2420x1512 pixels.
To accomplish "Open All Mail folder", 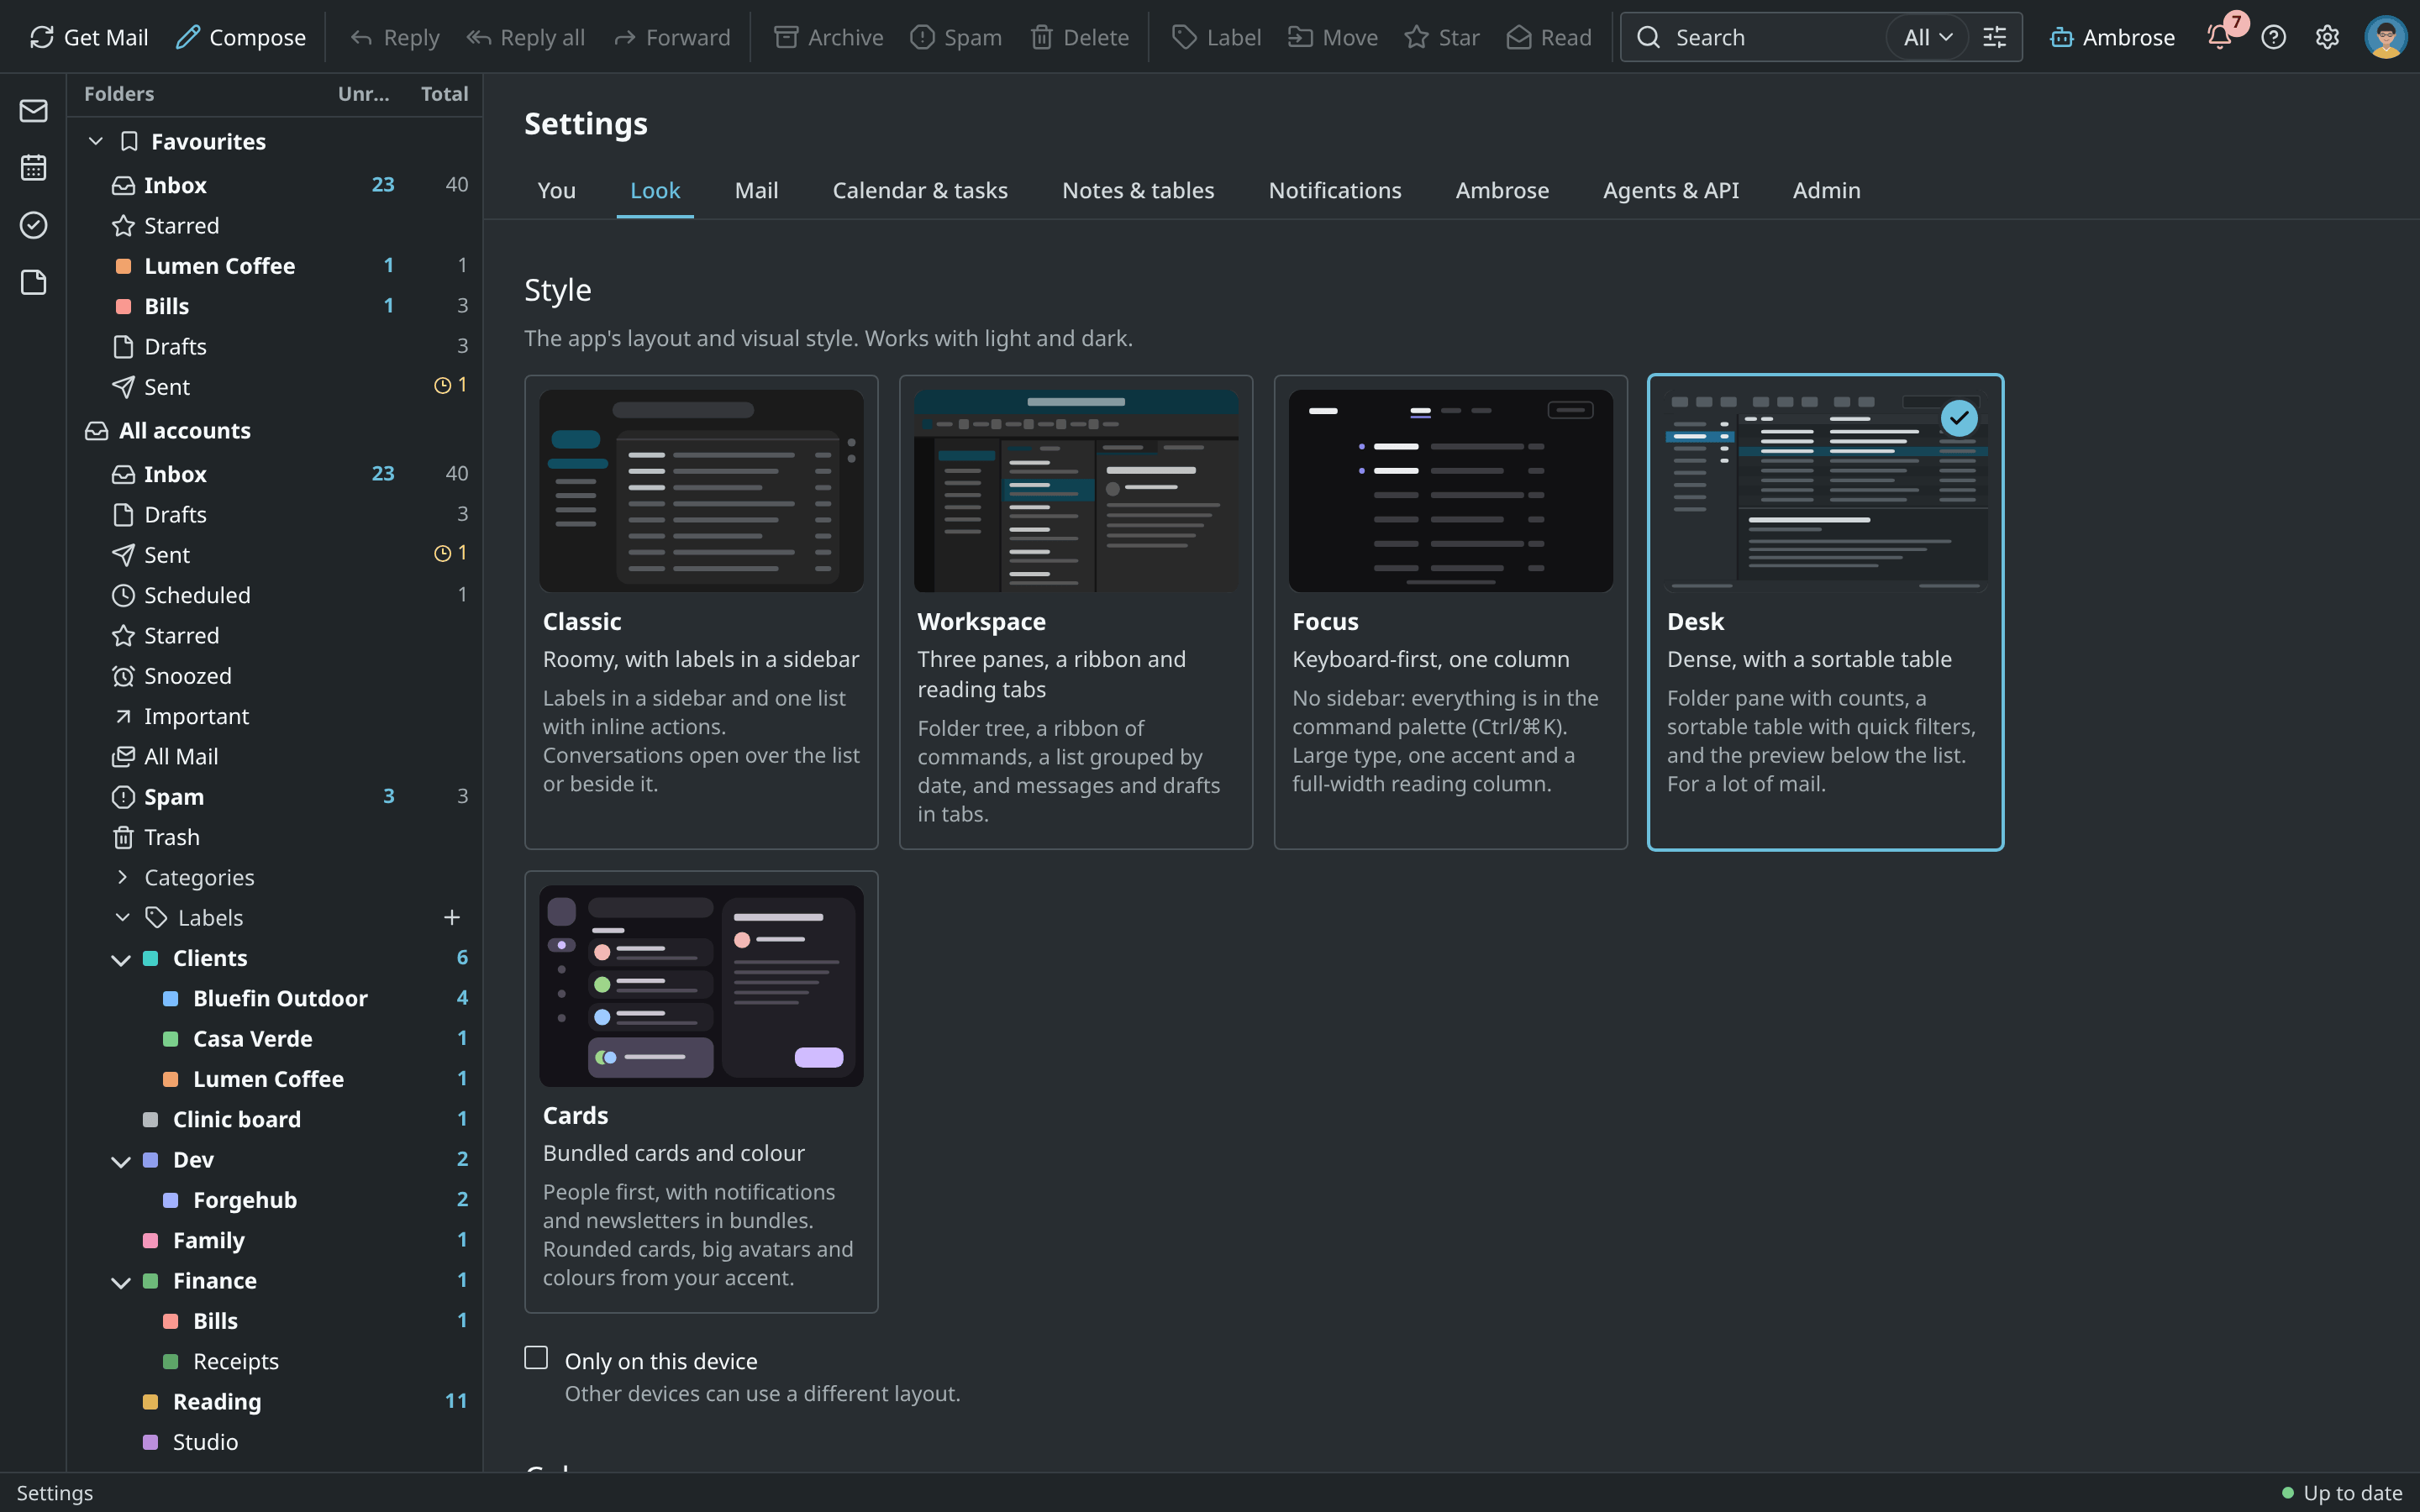I will (276, 756).
